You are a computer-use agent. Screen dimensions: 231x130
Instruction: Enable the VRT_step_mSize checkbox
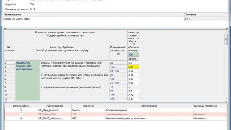(x=21, y=114)
